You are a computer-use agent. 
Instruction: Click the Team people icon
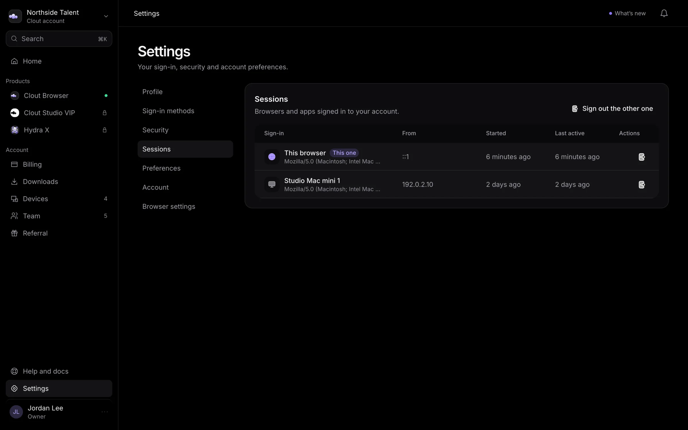14,216
